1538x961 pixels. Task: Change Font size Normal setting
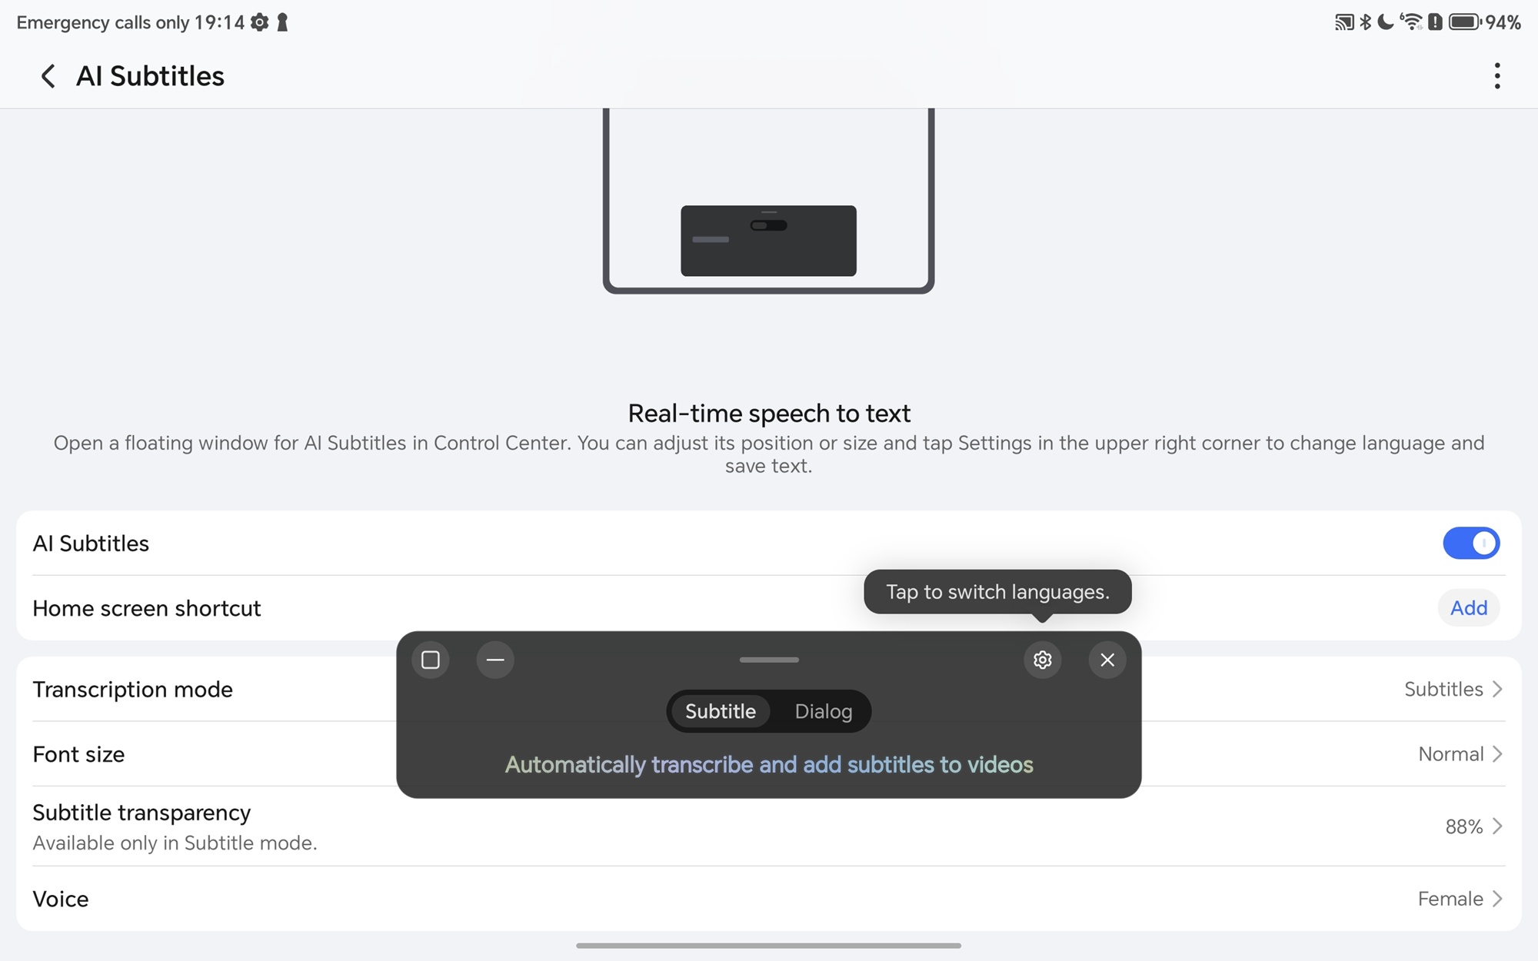(1460, 754)
